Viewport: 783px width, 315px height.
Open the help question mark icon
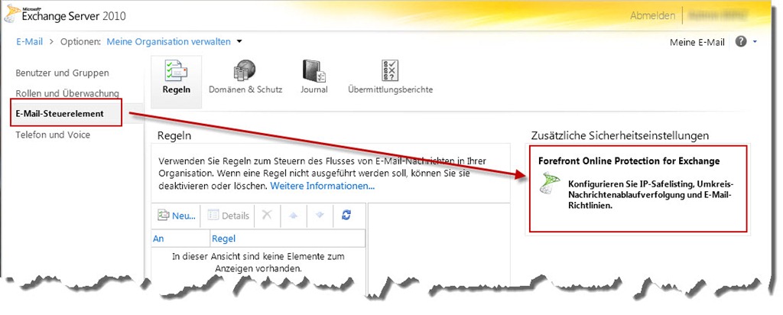pos(741,42)
